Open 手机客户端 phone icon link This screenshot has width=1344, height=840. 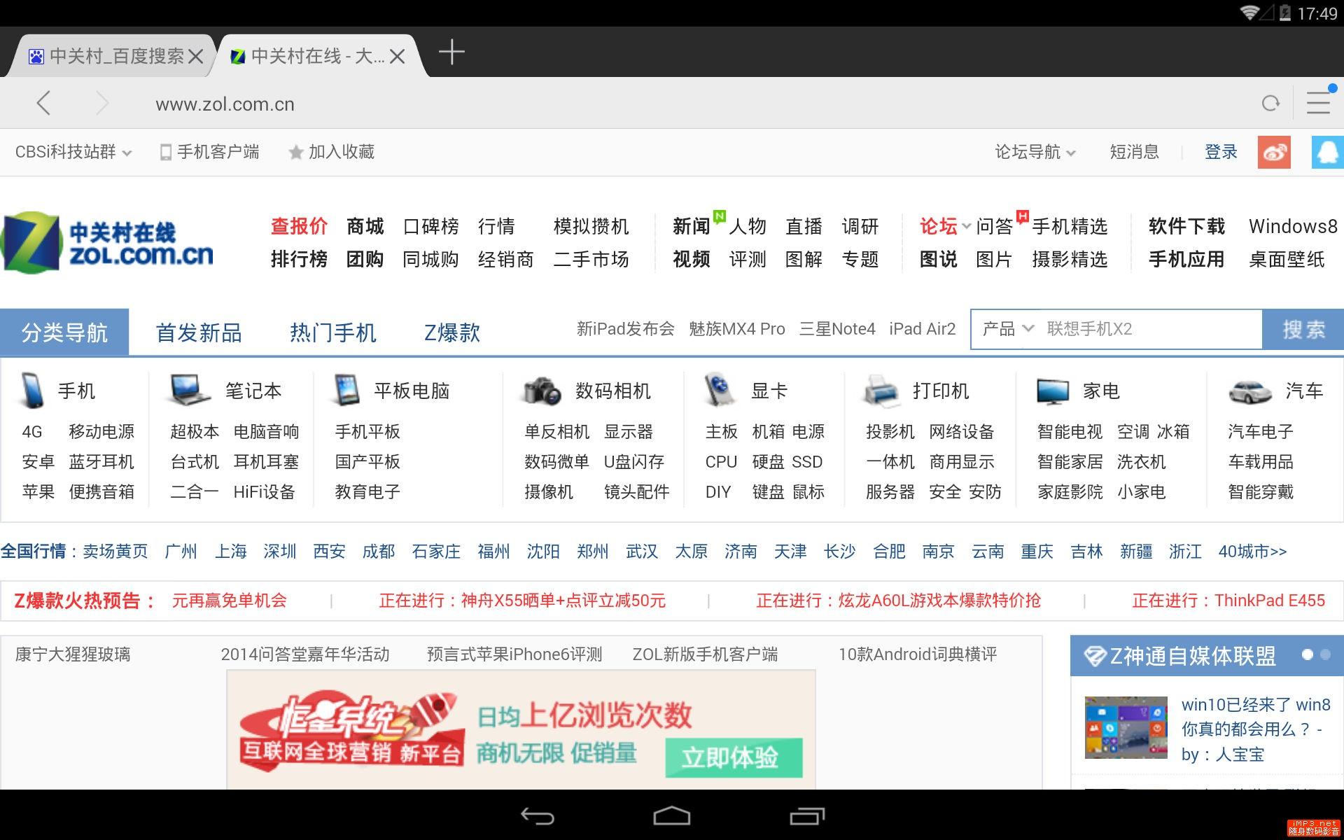[166, 152]
